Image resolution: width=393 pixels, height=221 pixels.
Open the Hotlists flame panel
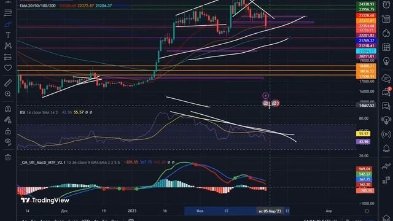[386, 33]
